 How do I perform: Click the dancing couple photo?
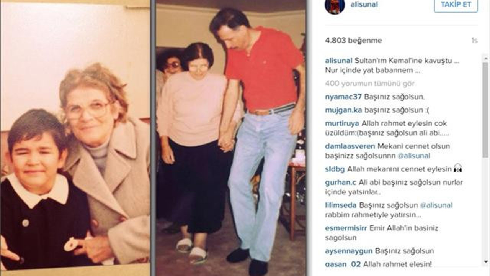[231, 138]
